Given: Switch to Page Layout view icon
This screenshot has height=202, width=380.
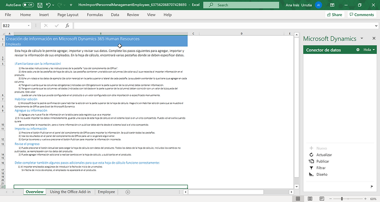Looking at the screenshot, I should [x=310, y=199].
